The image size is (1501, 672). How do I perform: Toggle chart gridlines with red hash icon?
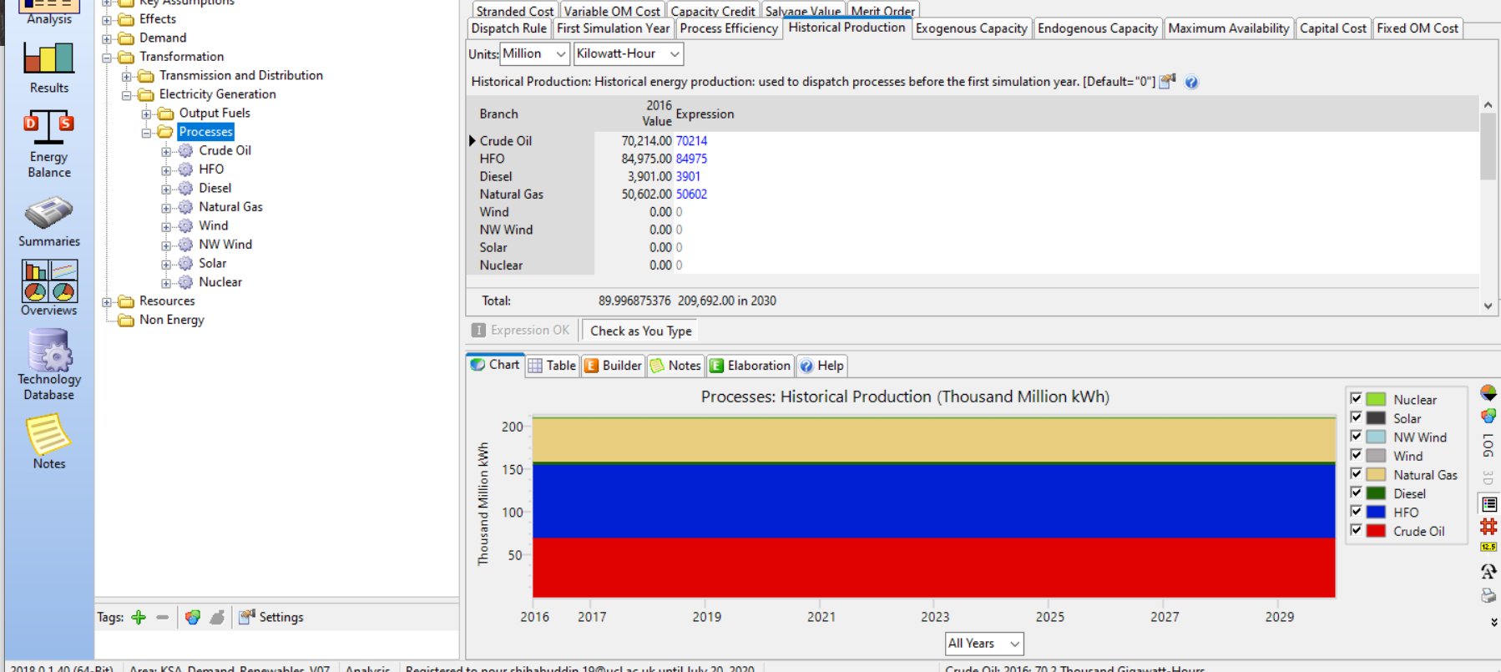click(x=1488, y=526)
